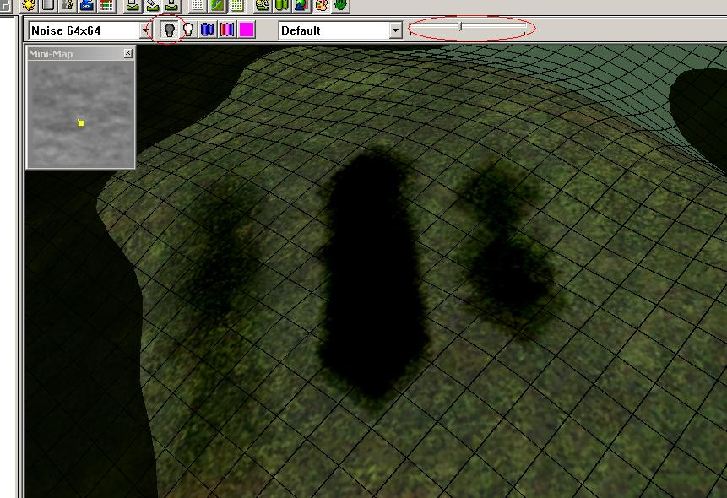
Task: Click the tree and shapes toolbar icon
Action: 301,6
